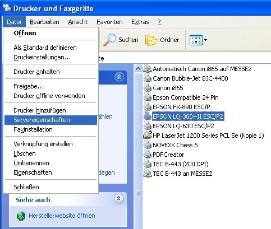Click Servereigenschaften menu entry
The image size is (271, 229).
click(50, 120)
